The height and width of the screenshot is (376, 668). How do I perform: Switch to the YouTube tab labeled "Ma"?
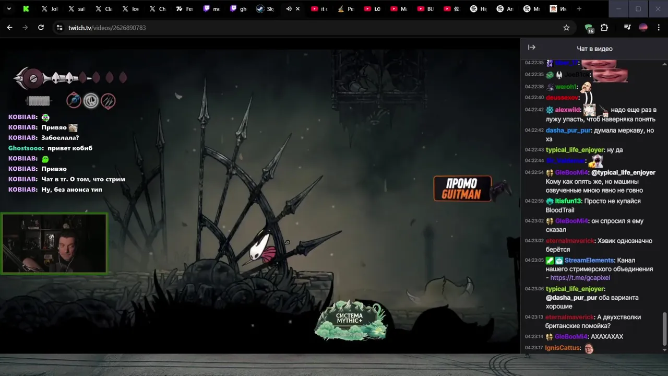pyautogui.click(x=400, y=9)
